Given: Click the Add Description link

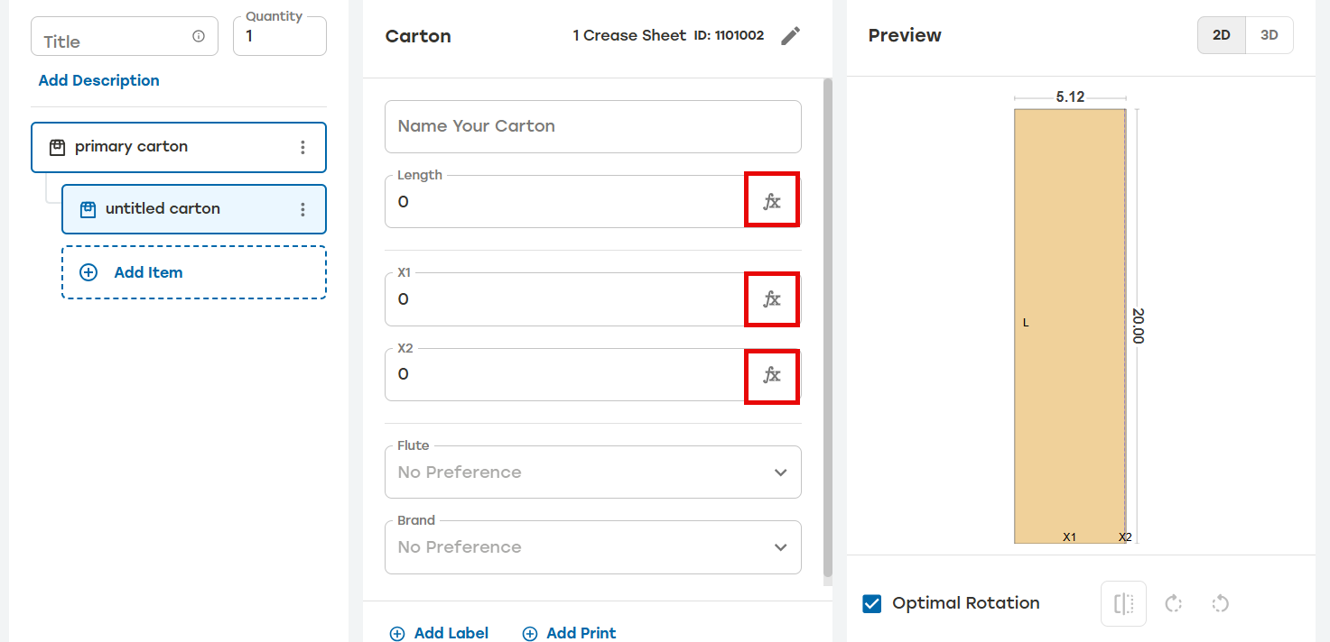Looking at the screenshot, I should [98, 80].
